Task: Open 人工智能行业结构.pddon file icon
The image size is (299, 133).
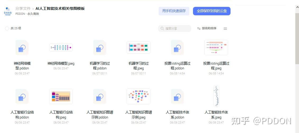Action: click(22, 96)
